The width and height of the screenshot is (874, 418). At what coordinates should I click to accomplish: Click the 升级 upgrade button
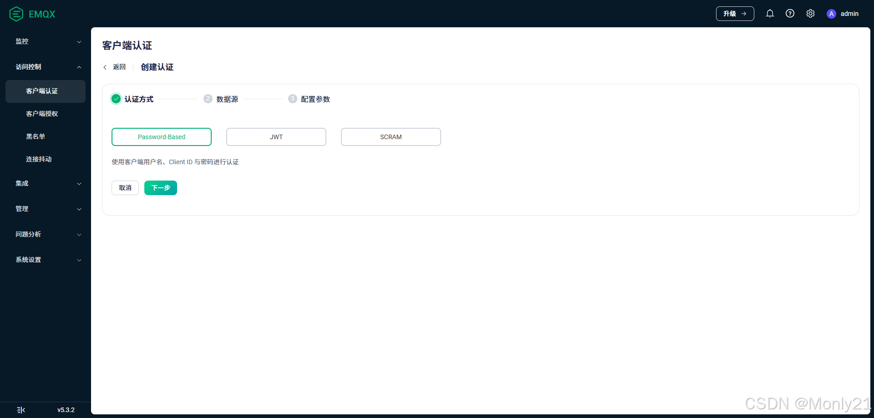point(735,14)
